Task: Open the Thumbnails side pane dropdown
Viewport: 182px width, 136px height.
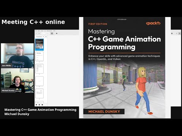Action: (40, 37)
